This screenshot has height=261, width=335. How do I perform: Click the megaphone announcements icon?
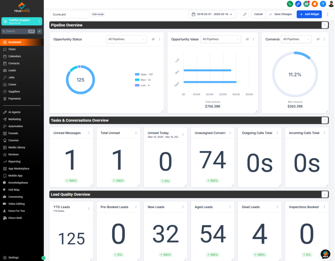(x=306, y=4)
